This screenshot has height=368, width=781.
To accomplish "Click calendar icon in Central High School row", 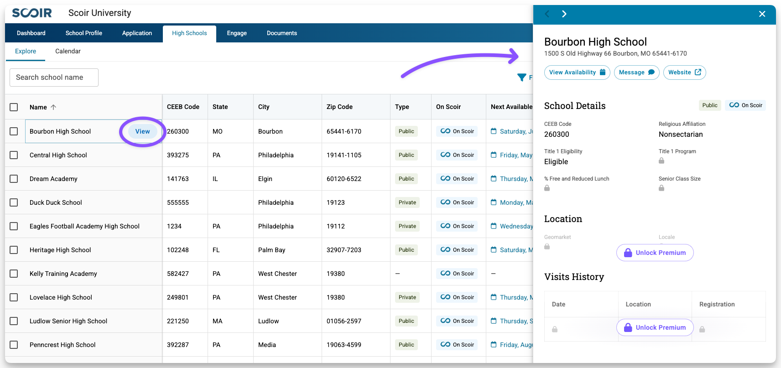I will [x=494, y=155].
